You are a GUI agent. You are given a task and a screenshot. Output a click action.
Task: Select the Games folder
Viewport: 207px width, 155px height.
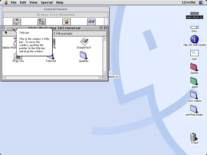194,67
